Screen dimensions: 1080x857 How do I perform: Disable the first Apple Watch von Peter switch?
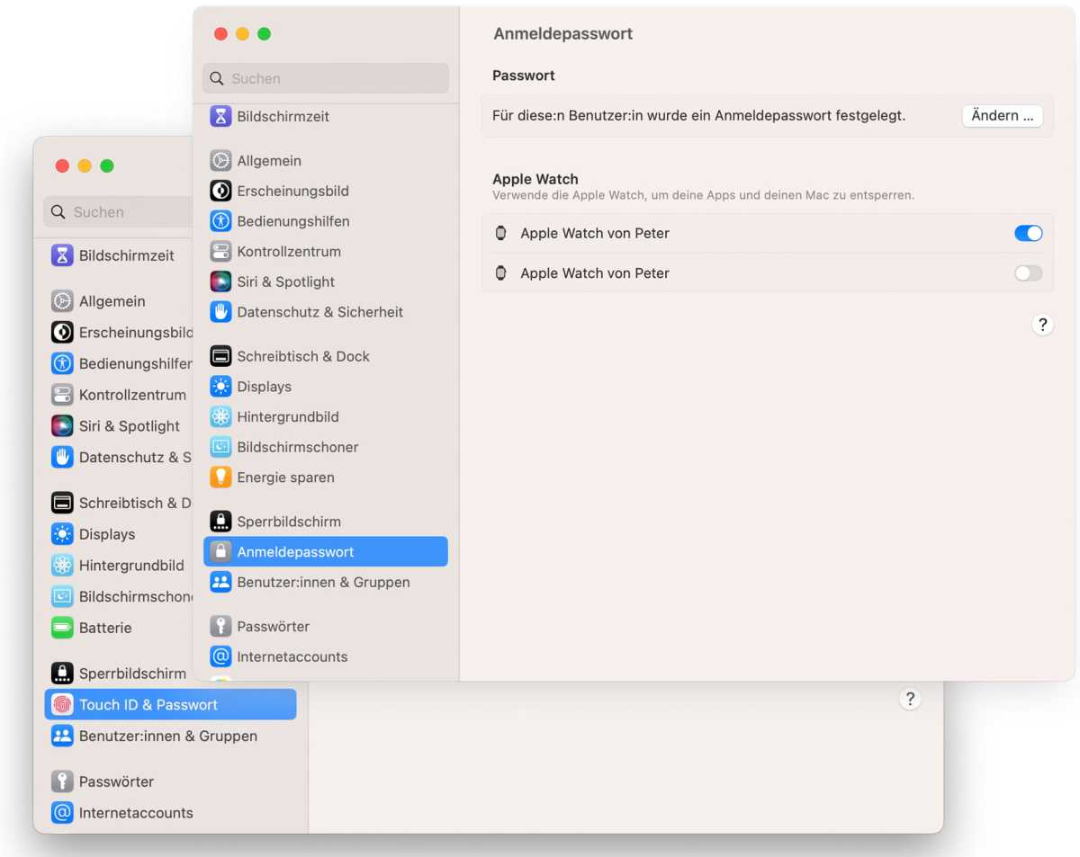(1028, 233)
